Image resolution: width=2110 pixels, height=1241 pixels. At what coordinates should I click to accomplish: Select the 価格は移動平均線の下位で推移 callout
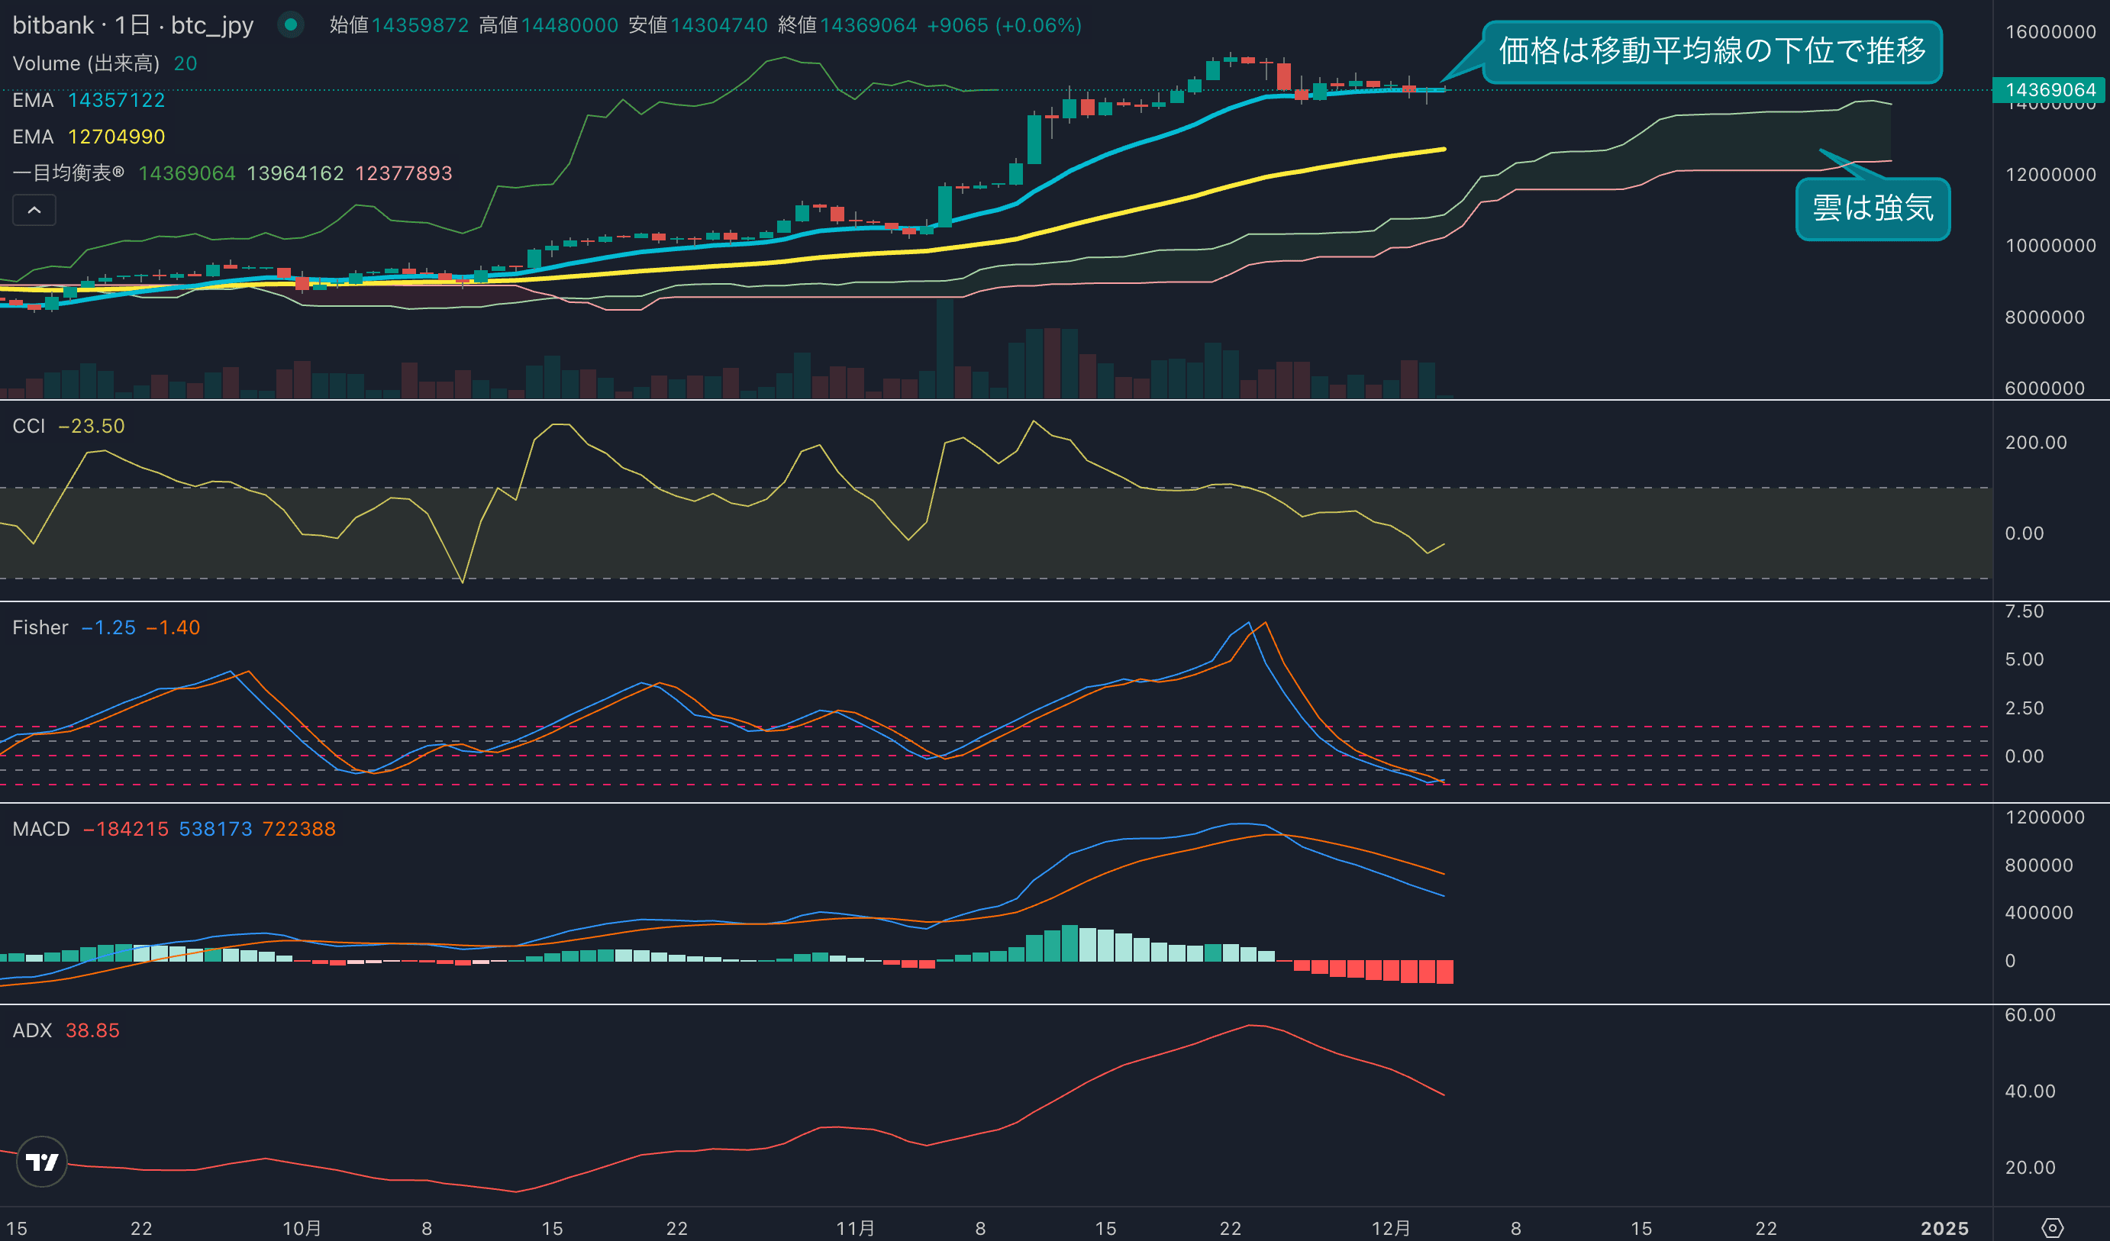click(x=1712, y=51)
